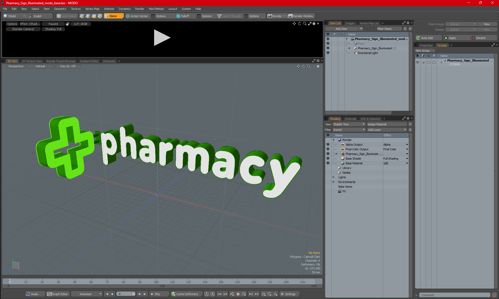Screen dimensions: 499x299
Task: Click the preview zoom magnifier icon
Action: tap(305, 24)
